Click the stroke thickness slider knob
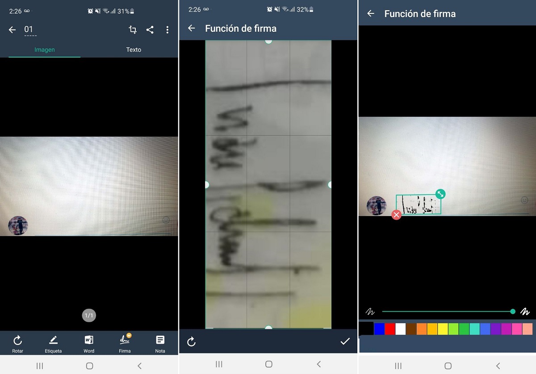536x374 pixels. 513,312
